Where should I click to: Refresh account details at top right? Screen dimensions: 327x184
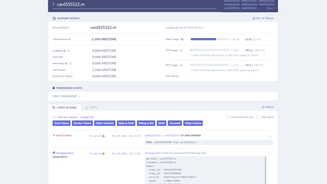[x=268, y=18]
